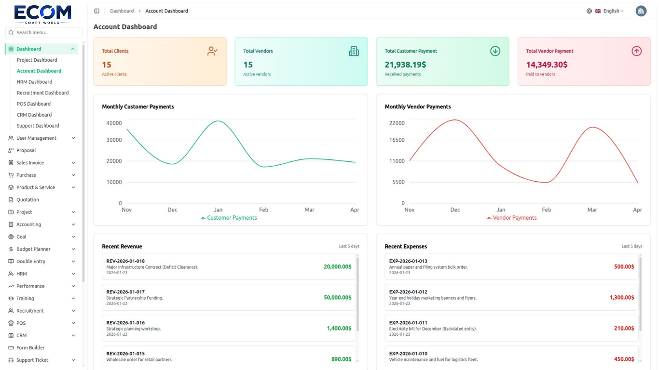The height and width of the screenshot is (370, 659).
Task: Open Recruitment Dashboard link
Action: pyautogui.click(x=43, y=93)
